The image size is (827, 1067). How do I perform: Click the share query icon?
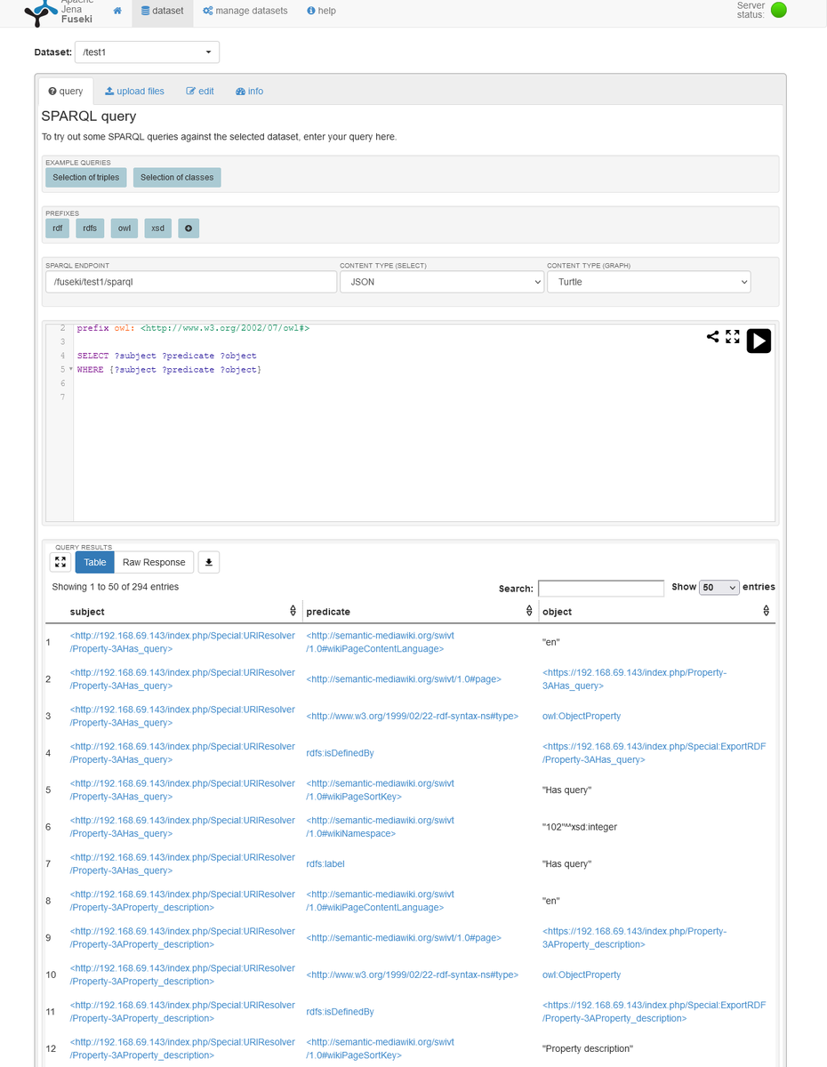click(713, 336)
